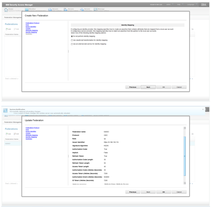This screenshot has height=207, width=211.
Task: Open Grants link in Create New Federation
Action: pos(28,28)
